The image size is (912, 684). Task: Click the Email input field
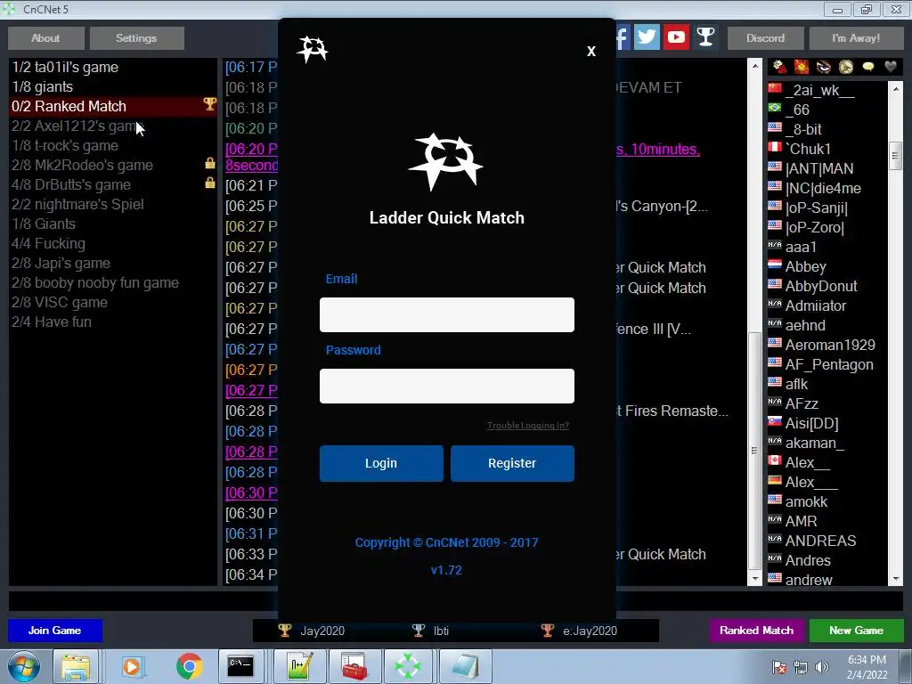point(447,314)
